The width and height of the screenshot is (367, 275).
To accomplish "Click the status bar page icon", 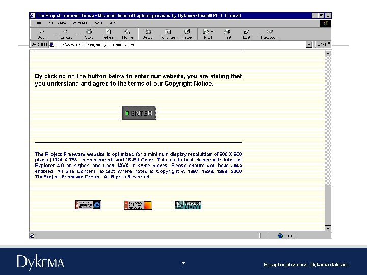I will (32, 236).
